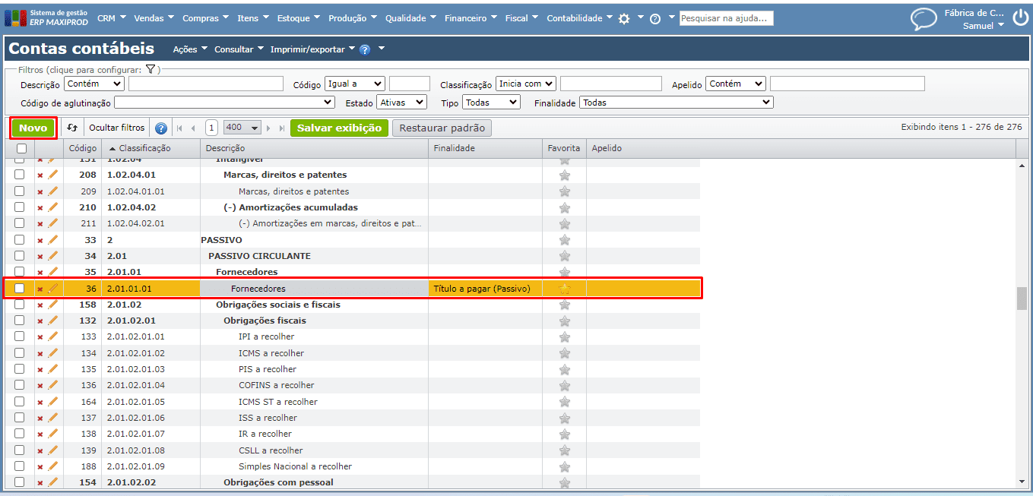Delete the IPI a recolher row
Image resolution: width=1033 pixels, height=496 pixels.
pos(40,337)
